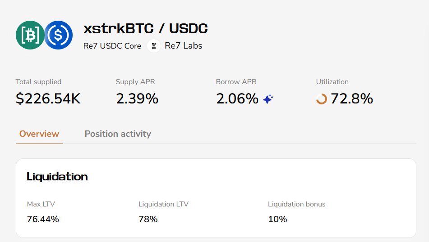The width and height of the screenshot is (429, 242).
Task: Click the 10% Liquidation bonus value
Action: [277, 219]
